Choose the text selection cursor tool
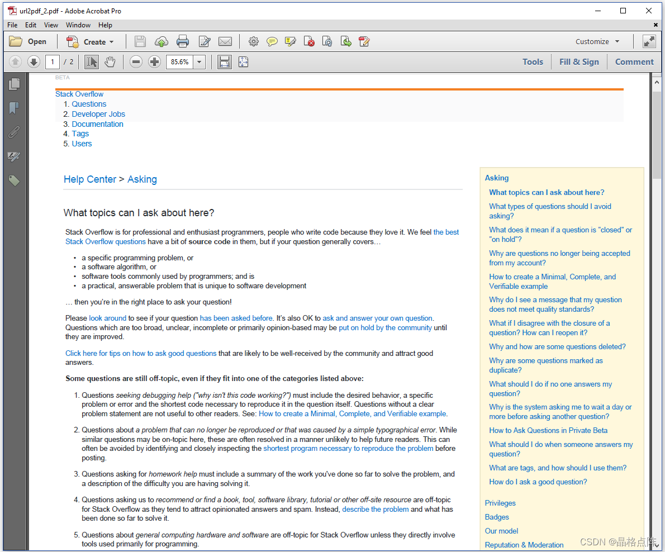The height and width of the screenshot is (552, 665). pos(91,62)
